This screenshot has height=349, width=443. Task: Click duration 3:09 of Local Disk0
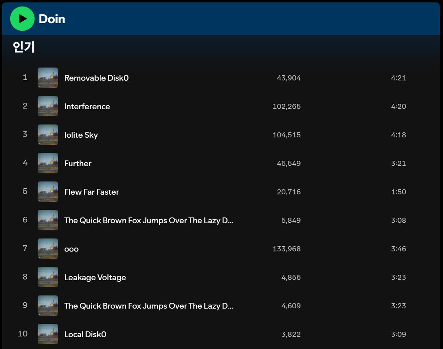pos(399,334)
